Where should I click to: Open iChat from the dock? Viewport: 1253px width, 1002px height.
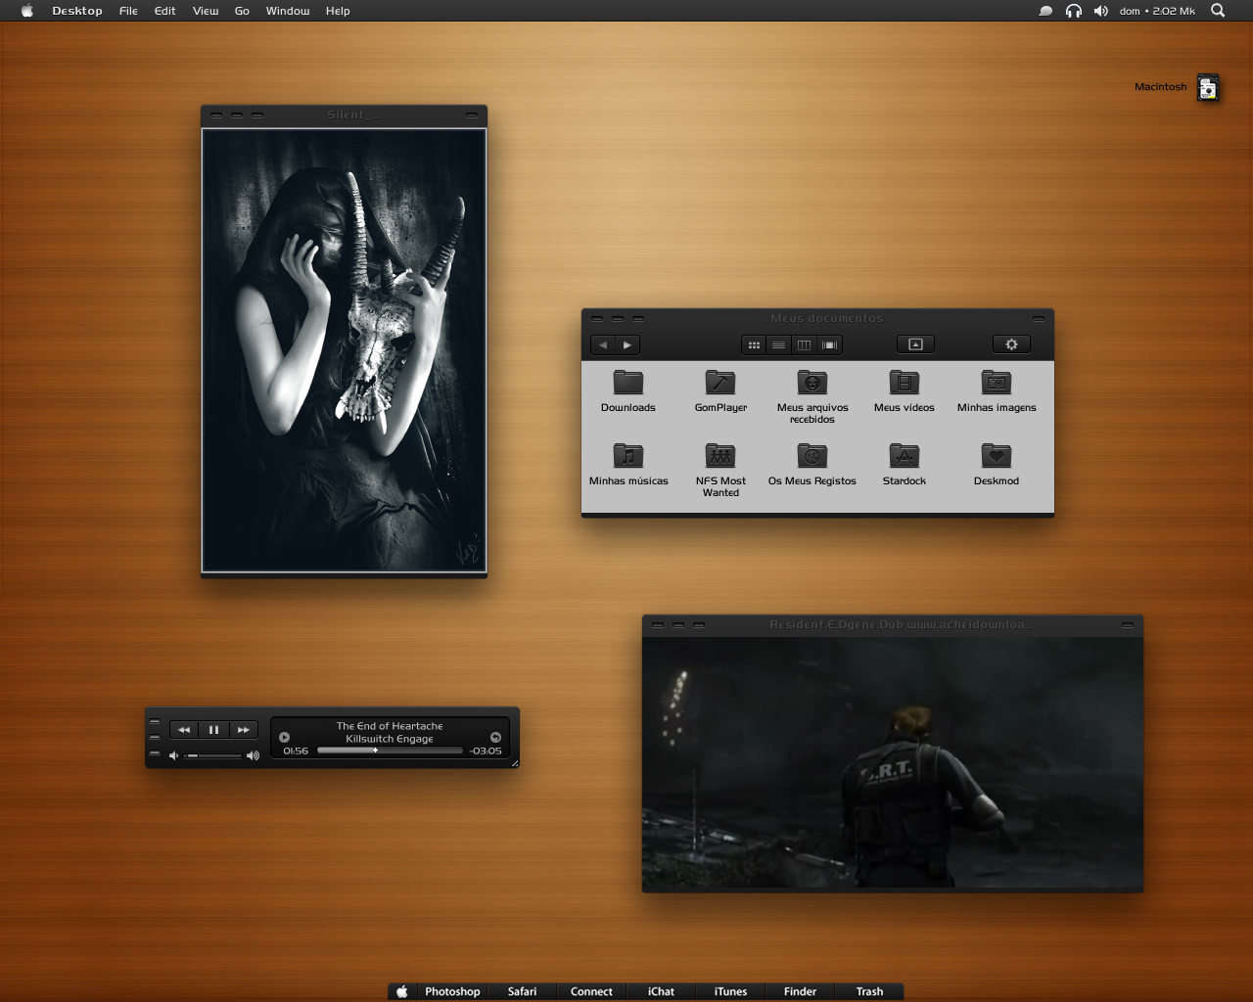coord(661,991)
